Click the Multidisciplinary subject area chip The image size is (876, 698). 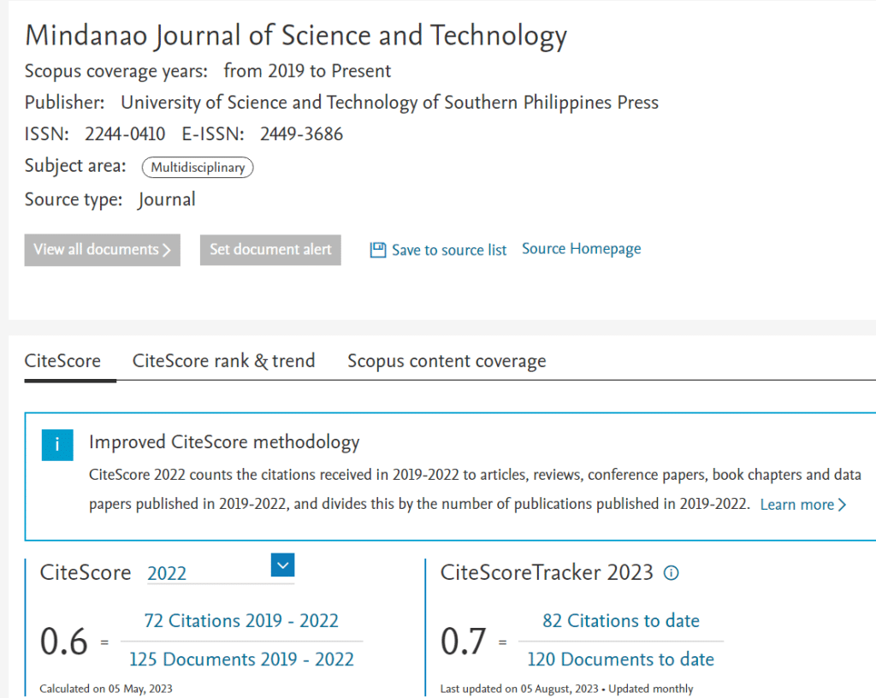point(198,168)
